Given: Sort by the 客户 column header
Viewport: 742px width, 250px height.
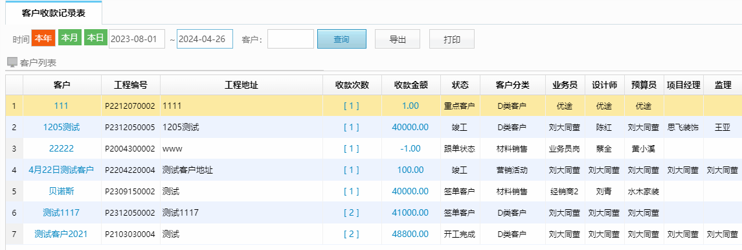Looking at the screenshot, I should coord(62,85).
